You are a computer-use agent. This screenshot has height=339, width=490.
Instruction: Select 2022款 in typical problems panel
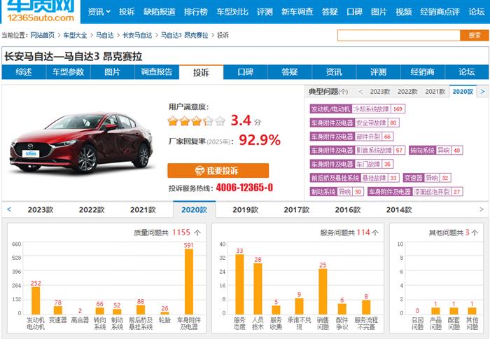pos(407,92)
